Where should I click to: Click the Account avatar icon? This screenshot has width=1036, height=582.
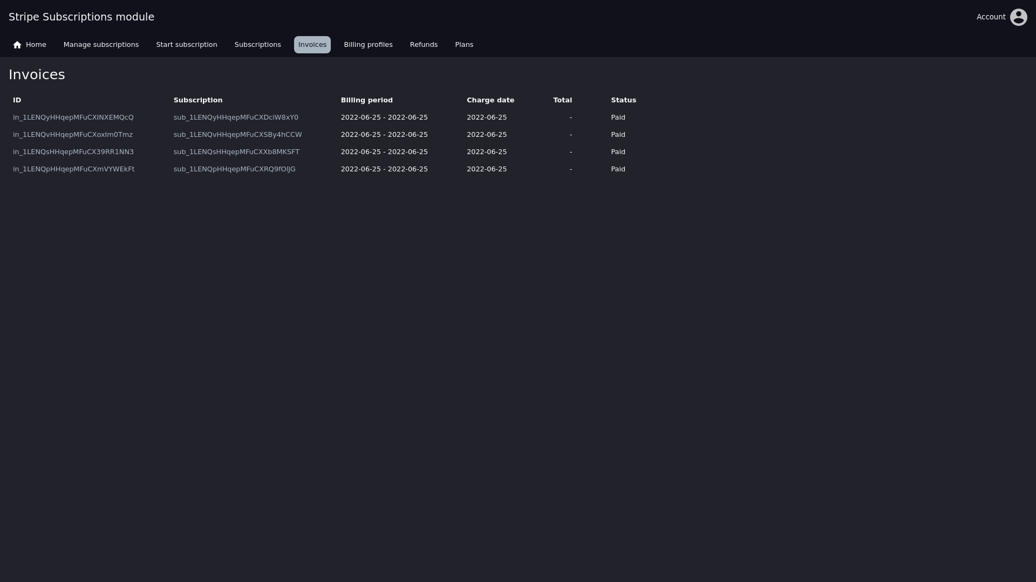(x=1018, y=17)
